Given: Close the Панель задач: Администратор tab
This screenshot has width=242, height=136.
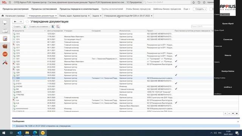Looking at the screenshot, I should click(89, 16).
